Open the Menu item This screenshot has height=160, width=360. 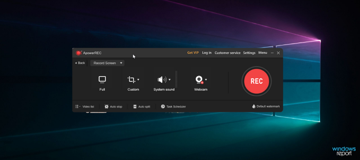pyautogui.click(x=263, y=53)
